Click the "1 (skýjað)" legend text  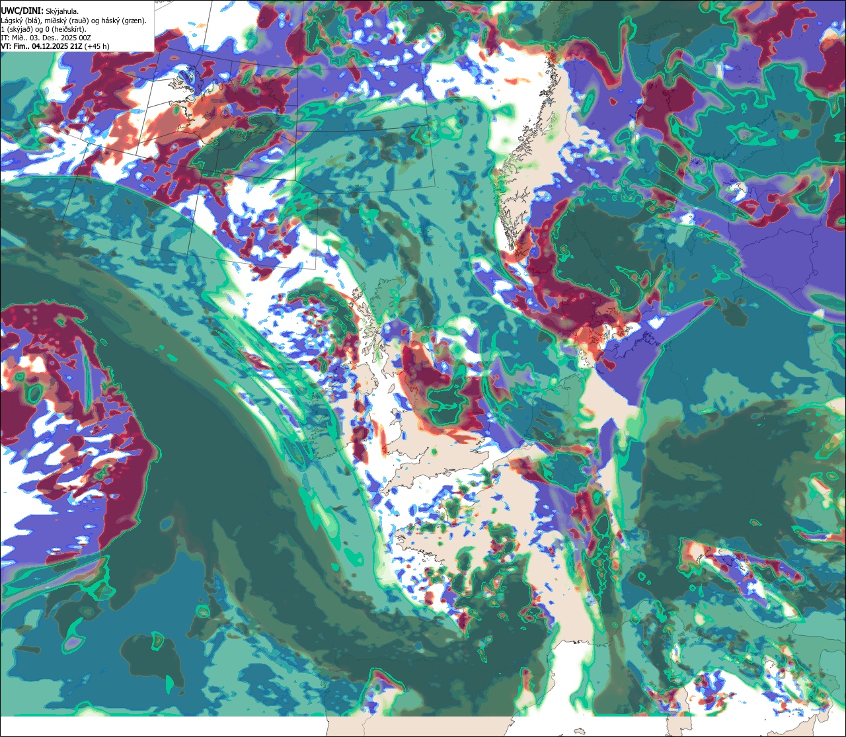[x=17, y=30]
